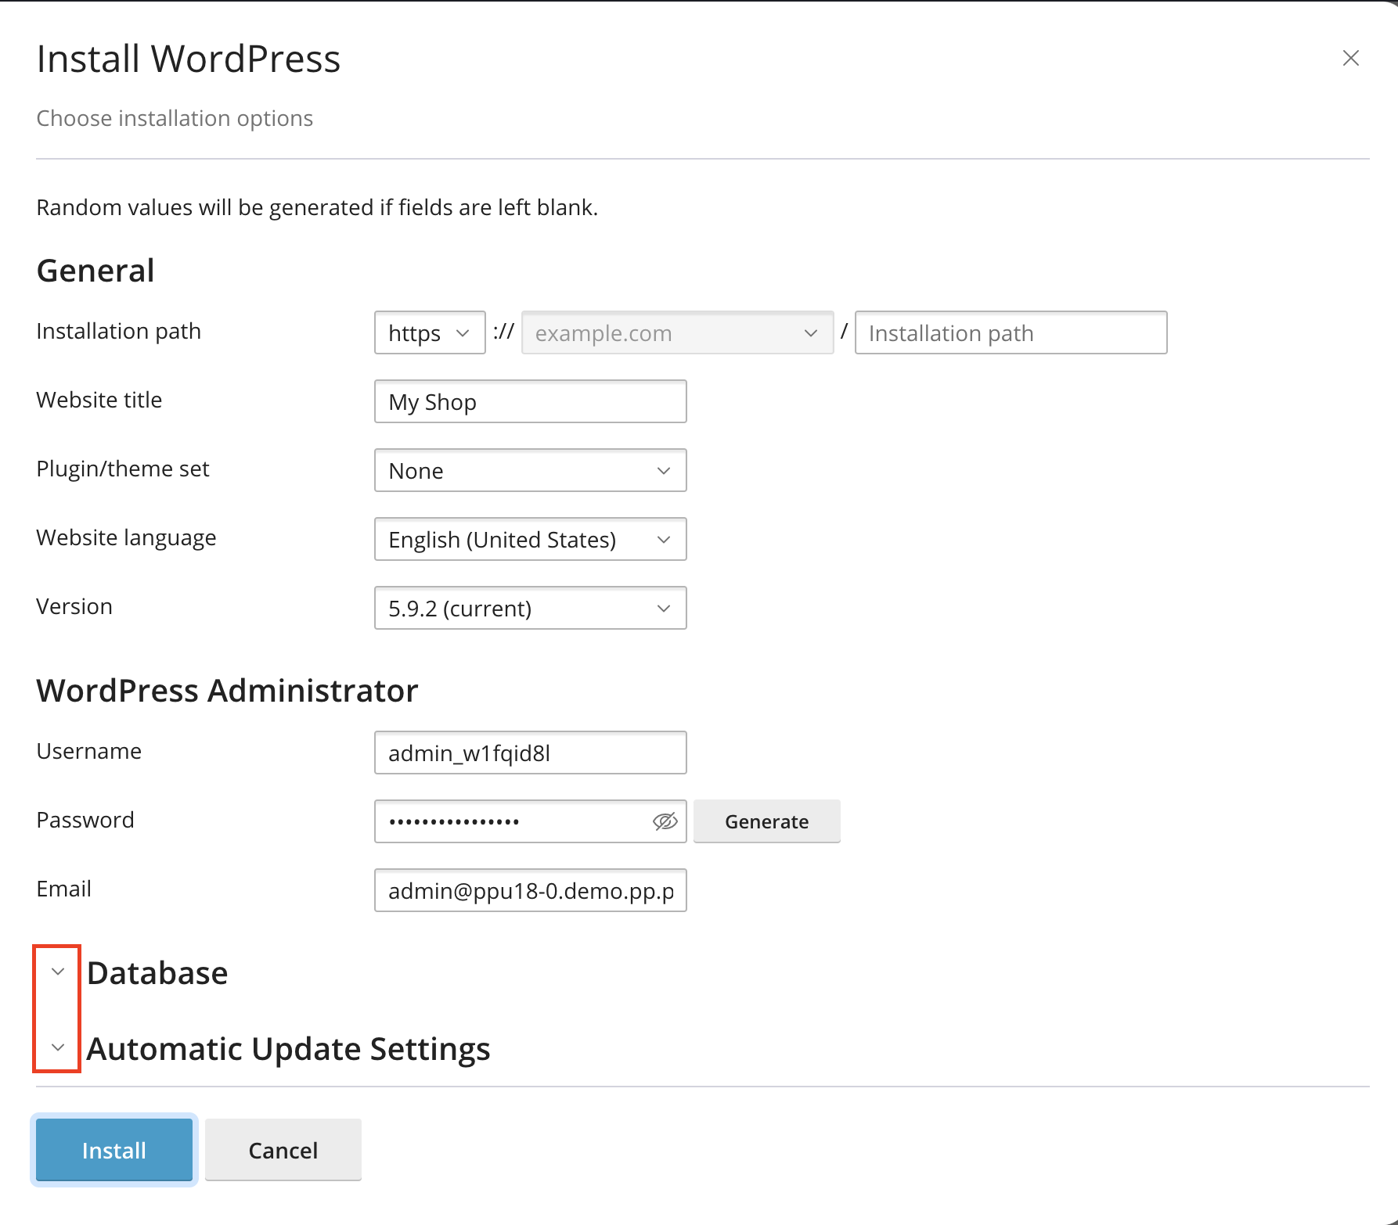Open the example.com domain dropdown
The height and width of the screenshot is (1225, 1398).
click(x=677, y=333)
